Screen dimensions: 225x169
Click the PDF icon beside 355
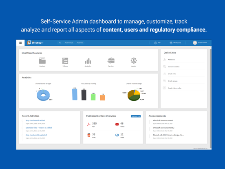(89, 125)
